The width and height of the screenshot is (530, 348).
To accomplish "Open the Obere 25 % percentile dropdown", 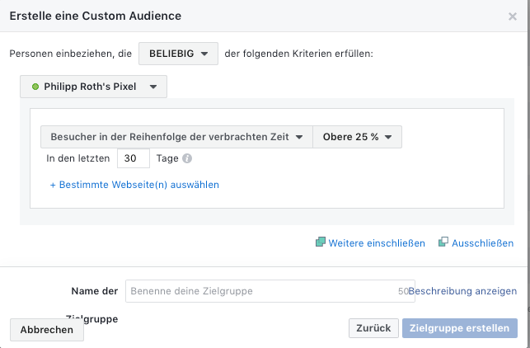I will (x=357, y=137).
